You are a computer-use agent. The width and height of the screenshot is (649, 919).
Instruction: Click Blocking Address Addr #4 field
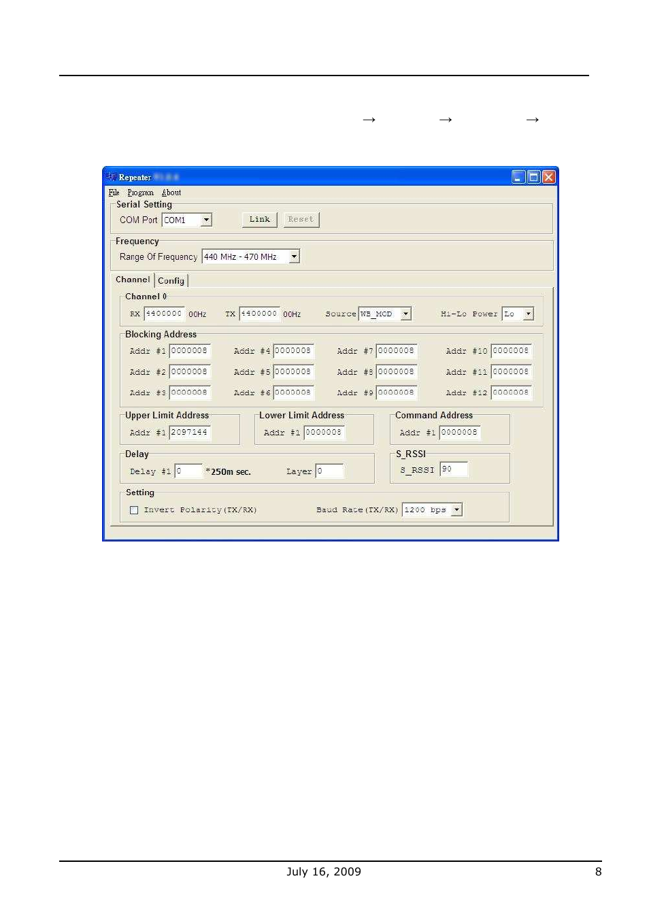(x=293, y=351)
